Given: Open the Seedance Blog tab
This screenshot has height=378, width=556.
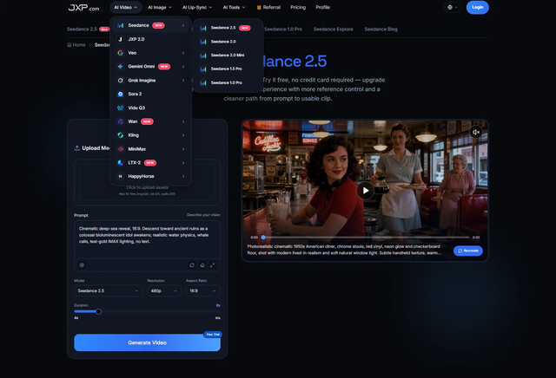Looking at the screenshot, I should coord(381,29).
